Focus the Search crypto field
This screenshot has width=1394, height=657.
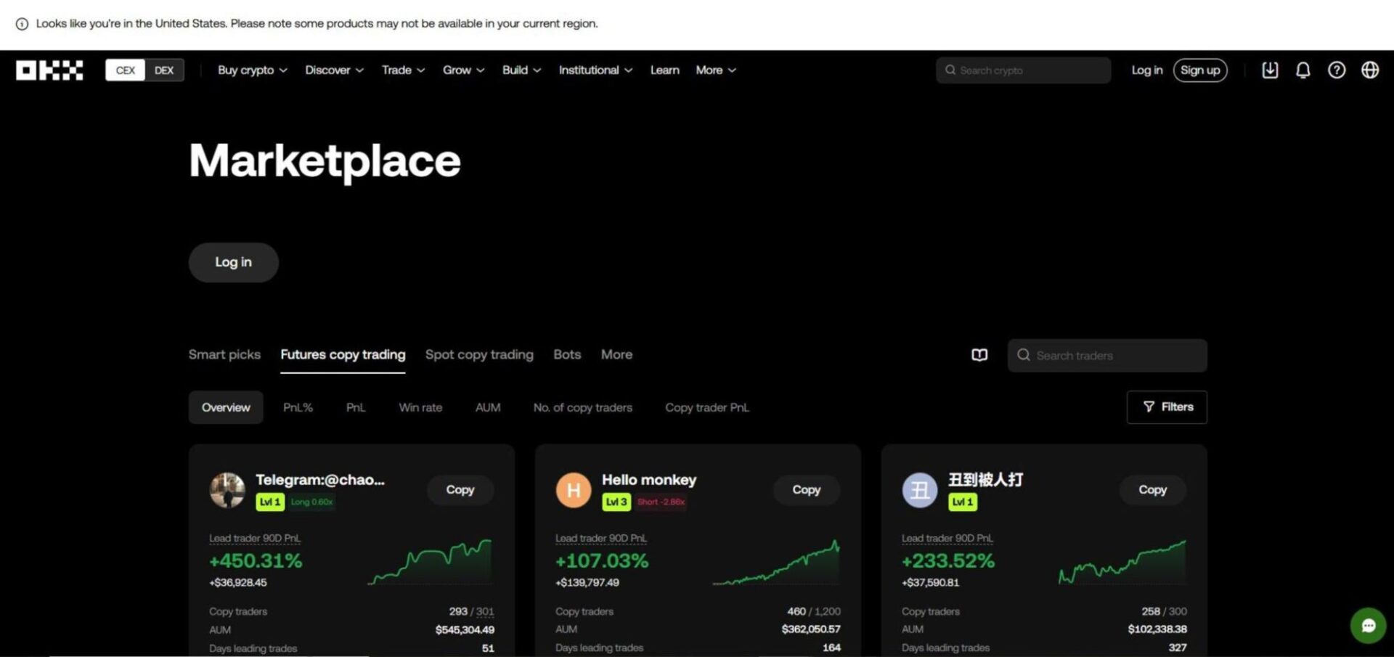1024,70
